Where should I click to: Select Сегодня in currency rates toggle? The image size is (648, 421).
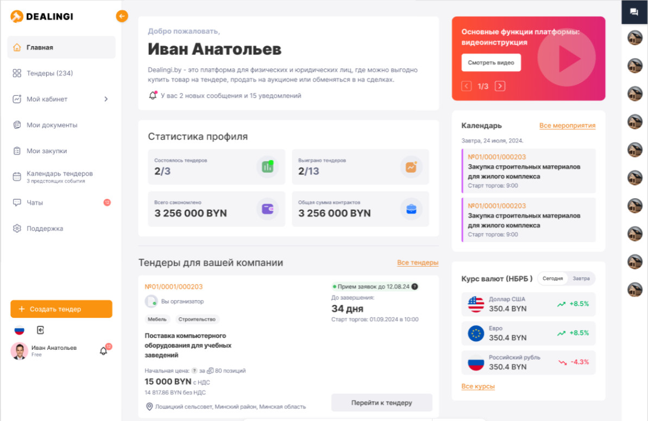click(x=552, y=279)
